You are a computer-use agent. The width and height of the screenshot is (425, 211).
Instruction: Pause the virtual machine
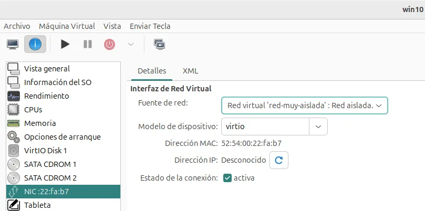coord(87,44)
